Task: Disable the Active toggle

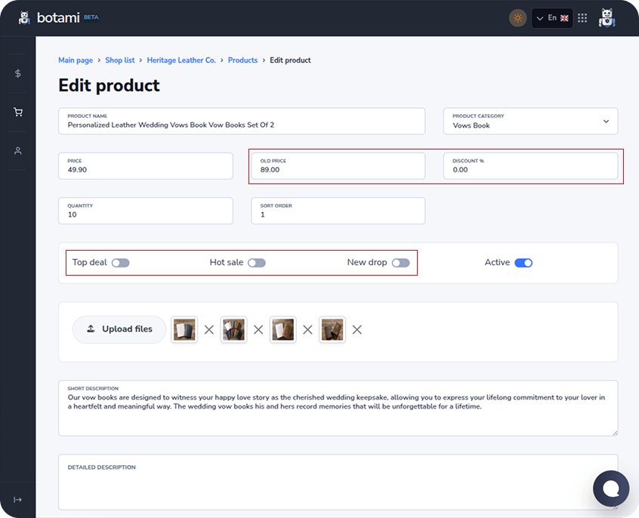Action: point(523,263)
